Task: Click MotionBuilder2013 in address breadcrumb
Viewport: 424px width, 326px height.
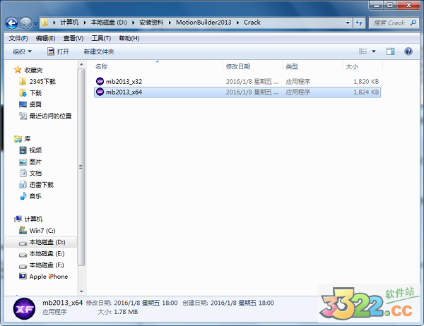Action: (x=204, y=23)
